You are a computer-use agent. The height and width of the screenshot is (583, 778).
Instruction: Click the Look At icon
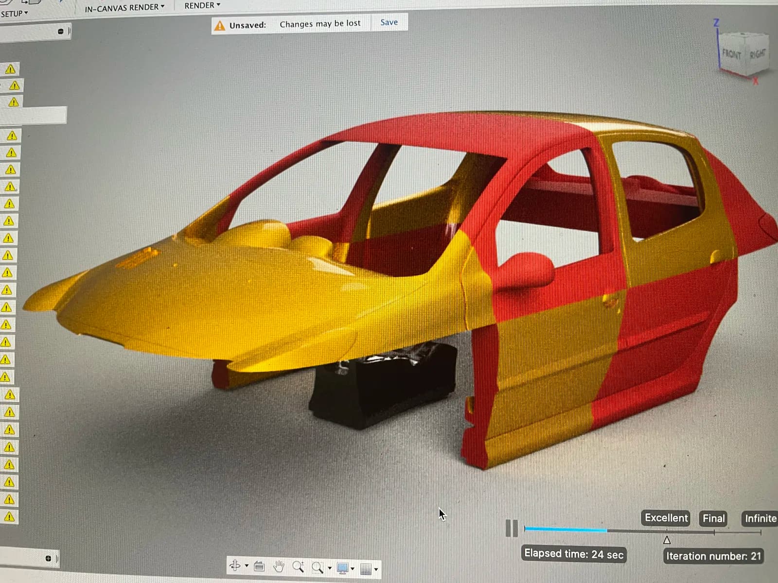[259, 566]
